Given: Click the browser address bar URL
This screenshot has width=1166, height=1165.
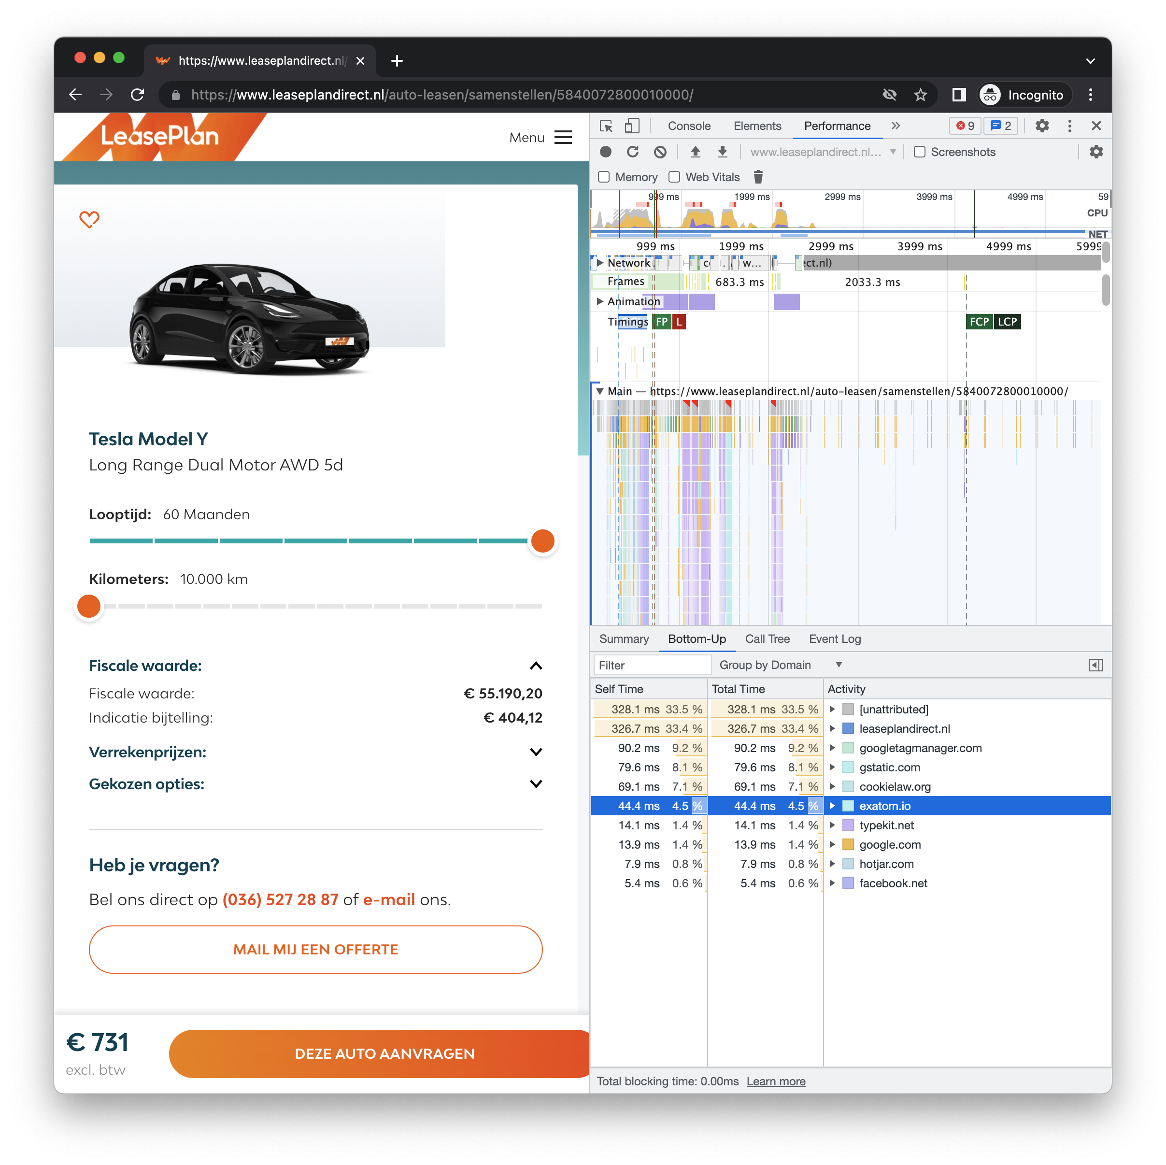Looking at the screenshot, I should [x=442, y=95].
